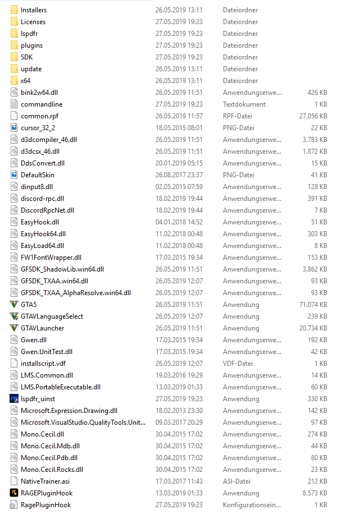Click the DefaultSkin PNG image icon
Viewport: 338px width, 519px height.
tap(14, 174)
